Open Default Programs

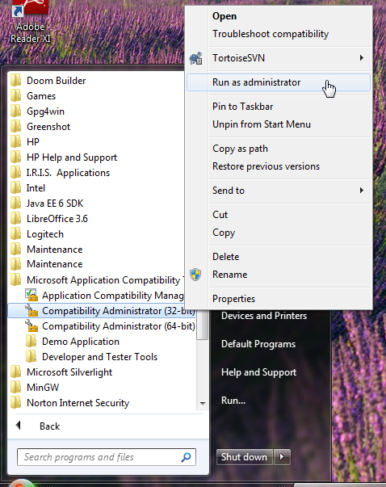click(x=258, y=344)
